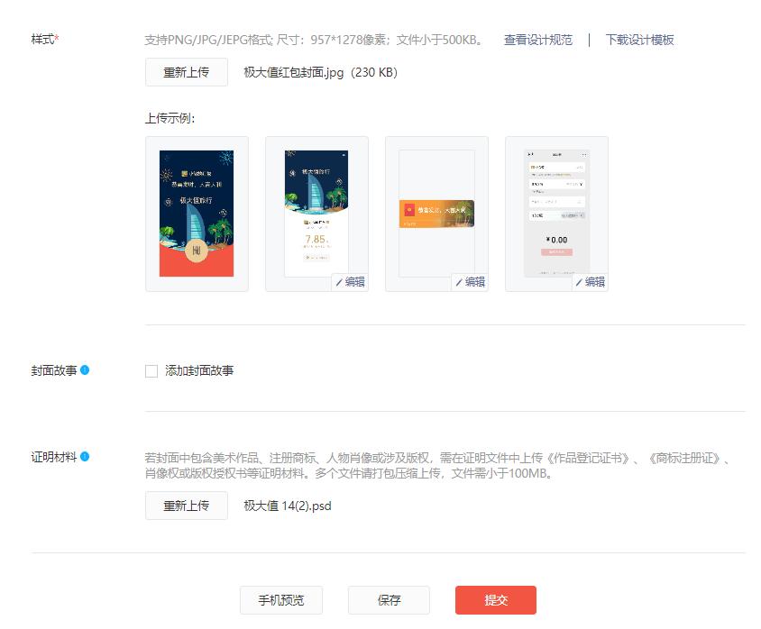Click the 极大值红包封面.jpg file name
The height and width of the screenshot is (629, 761).
(x=296, y=72)
